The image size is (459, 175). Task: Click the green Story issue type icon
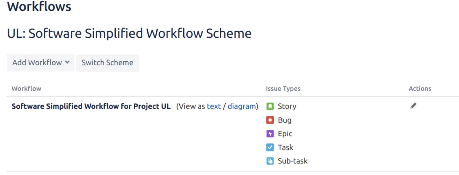click(x=270, y=106)
